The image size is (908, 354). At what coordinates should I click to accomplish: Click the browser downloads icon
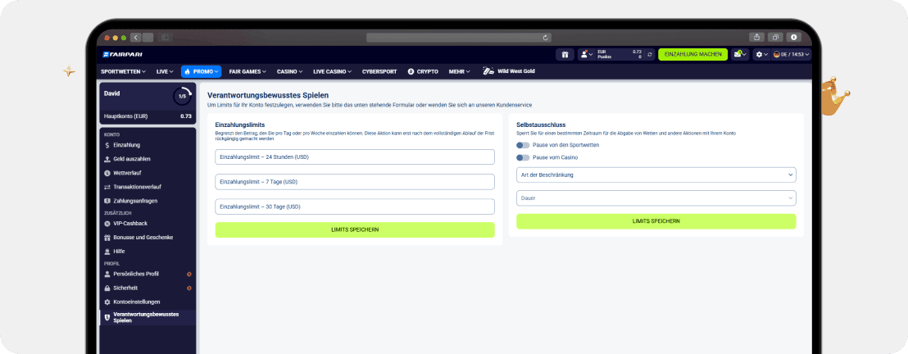pyautogui.click(x=793, y=37)
